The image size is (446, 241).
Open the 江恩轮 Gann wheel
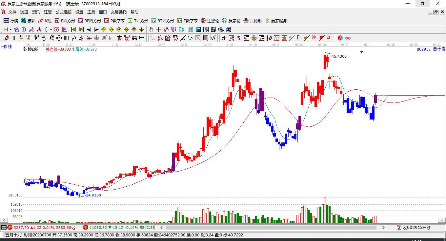point(210,21)
